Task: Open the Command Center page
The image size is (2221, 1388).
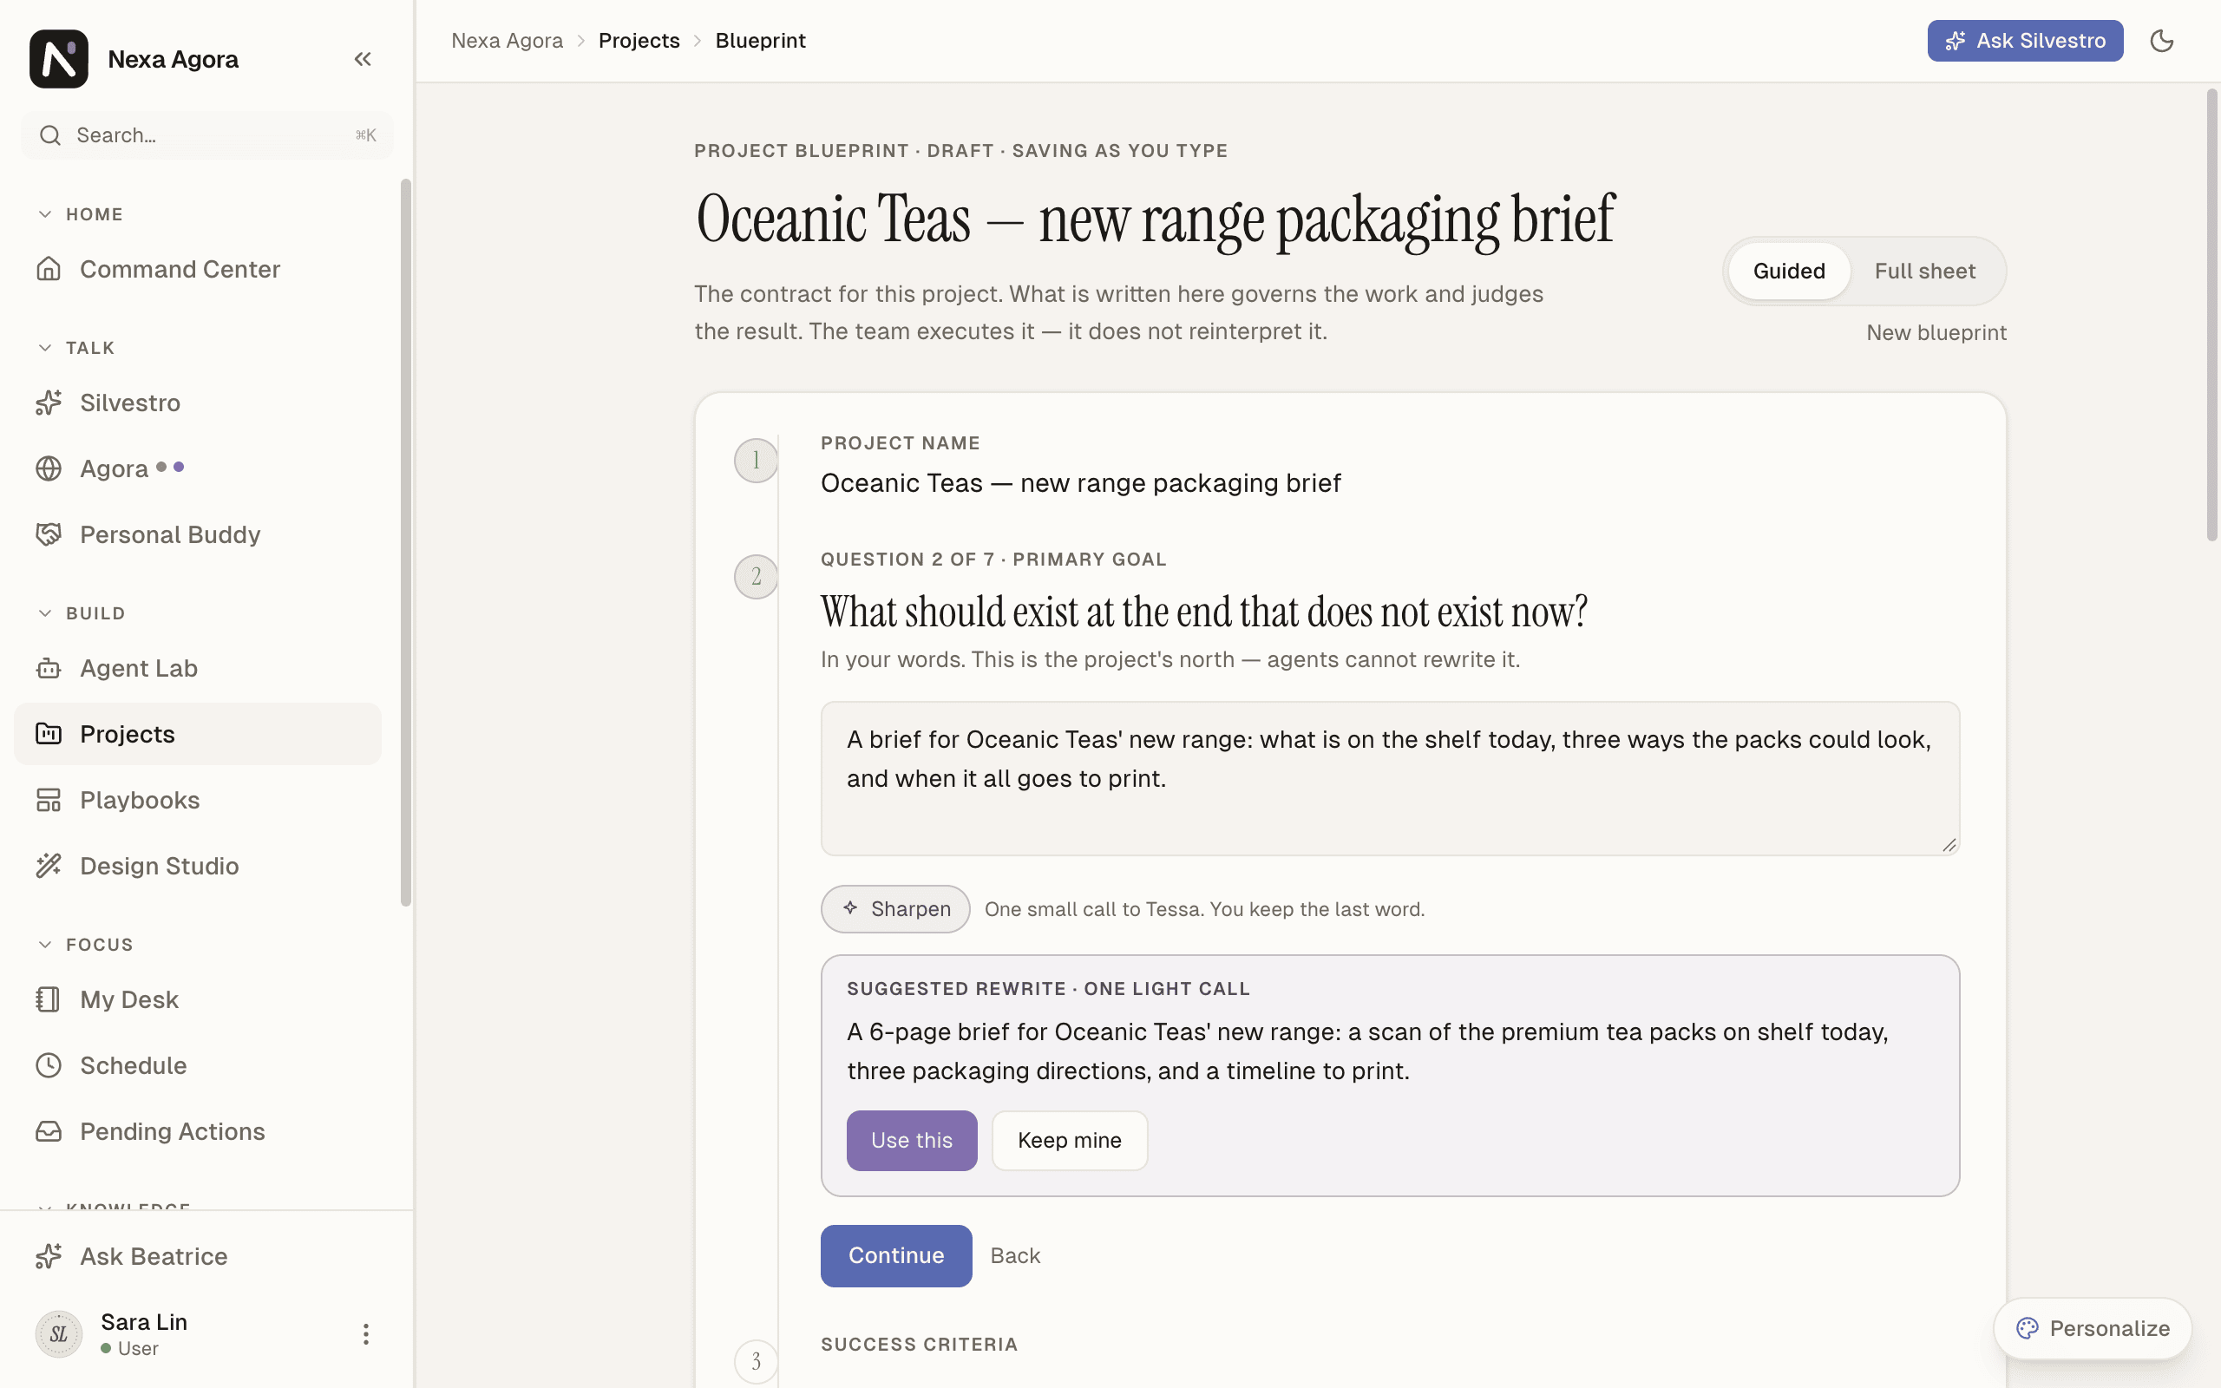Action: click(197, 269)
